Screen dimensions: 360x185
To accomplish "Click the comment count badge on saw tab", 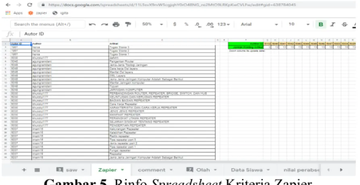I will [x=60, y=170].
